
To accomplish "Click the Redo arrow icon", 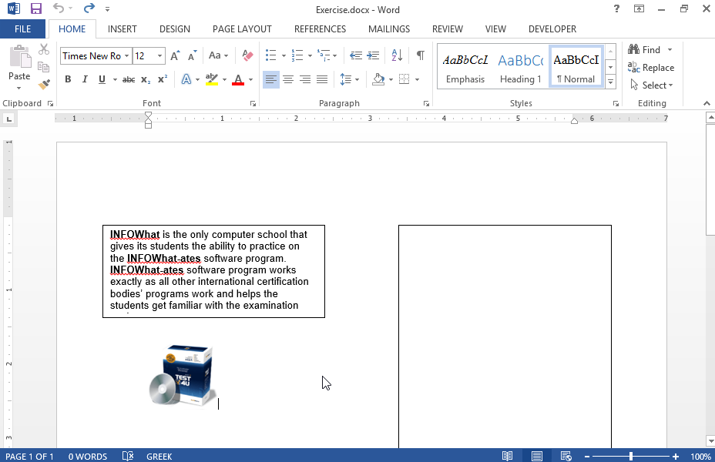I will pyautogui.click(x=89, y=8).
